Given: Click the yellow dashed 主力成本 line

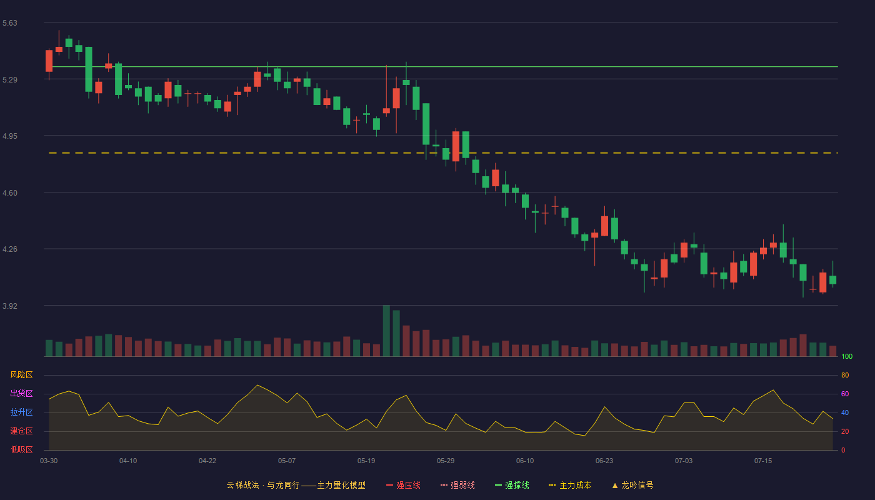Looking at the screenshot, I should [x=443, y=152].
